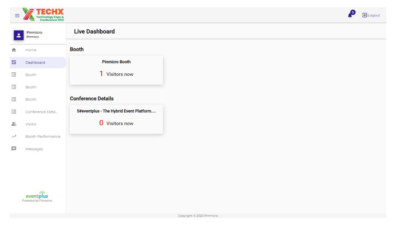Screen dimensions: 394x226
Task: Open the hamburger navigation menu
Action: [x=17, y=15]
